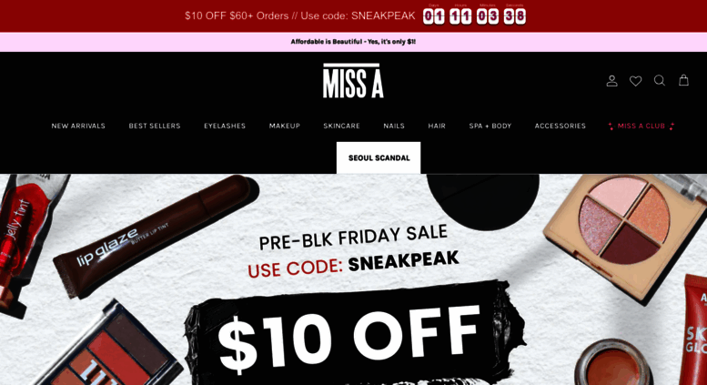
Task: Go to Best Sellers
Action: tap(154, 126)
